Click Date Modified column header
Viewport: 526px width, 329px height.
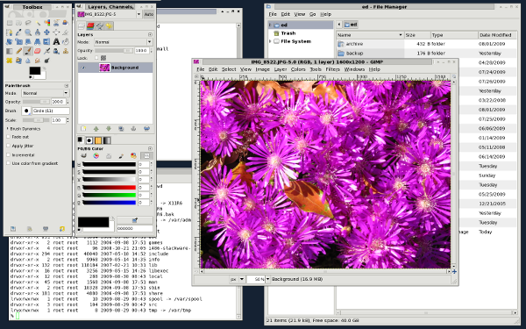[497, 35]
